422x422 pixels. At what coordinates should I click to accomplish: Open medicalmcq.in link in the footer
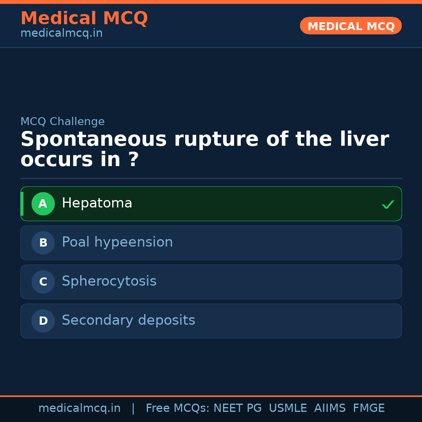(x=79, y=408)
